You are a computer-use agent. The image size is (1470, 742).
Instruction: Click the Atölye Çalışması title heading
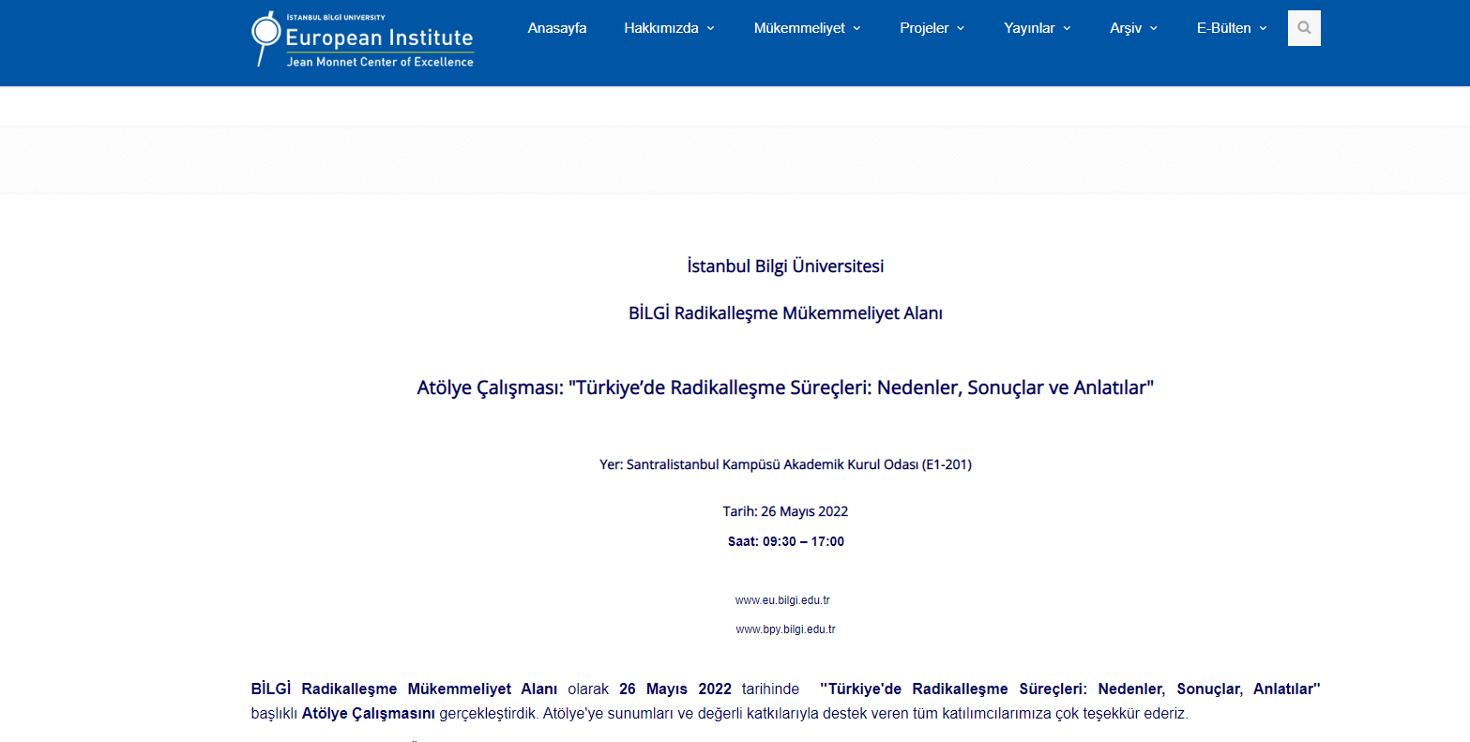[x=785, y=387]
